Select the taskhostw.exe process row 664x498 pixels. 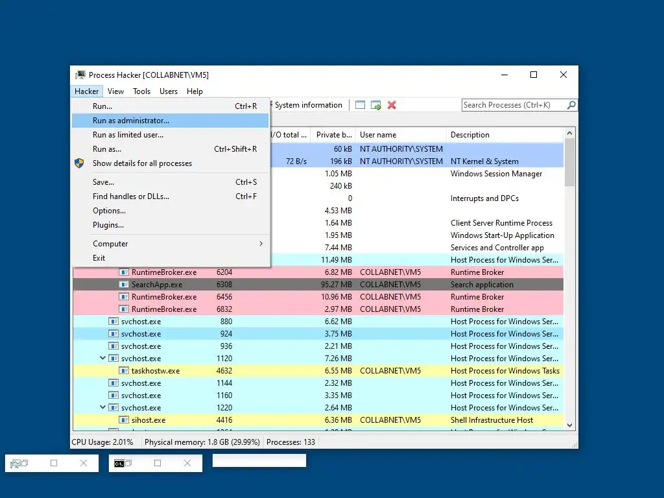click(318, 370)
